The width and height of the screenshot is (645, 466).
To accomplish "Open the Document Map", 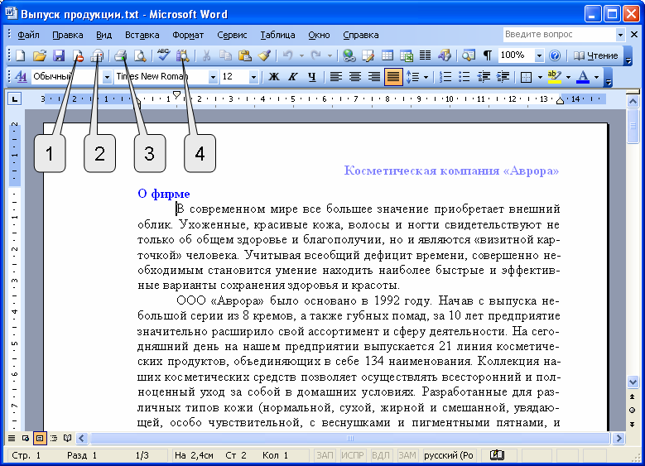I will pos(468,55).
